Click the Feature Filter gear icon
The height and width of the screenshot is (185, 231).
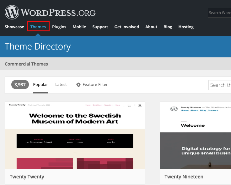(78, 85)
